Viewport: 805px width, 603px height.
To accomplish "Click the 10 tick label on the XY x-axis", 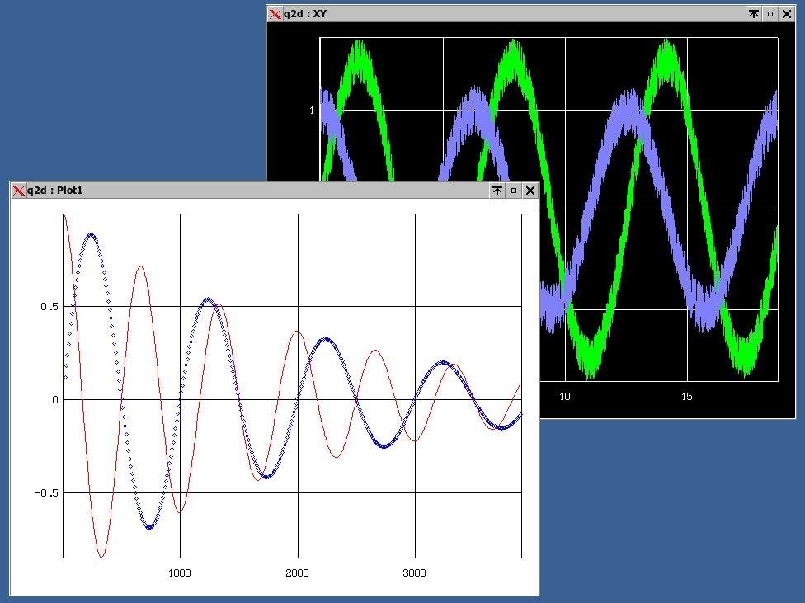I will point(564,397).
